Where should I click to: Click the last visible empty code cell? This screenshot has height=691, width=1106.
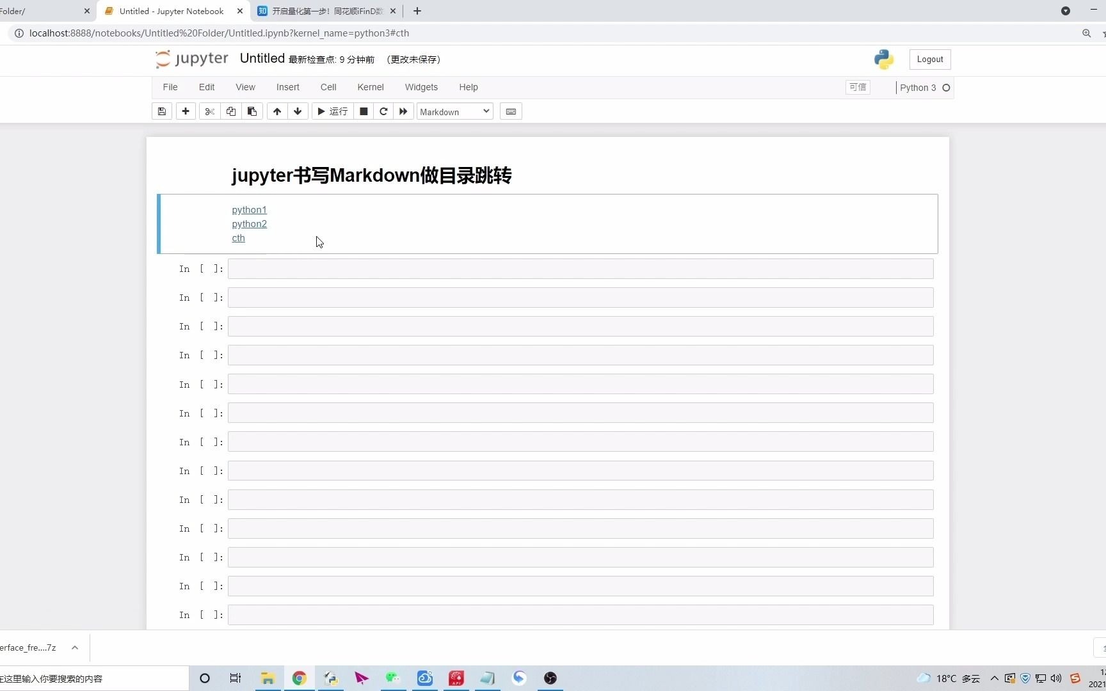click(581, 615)
